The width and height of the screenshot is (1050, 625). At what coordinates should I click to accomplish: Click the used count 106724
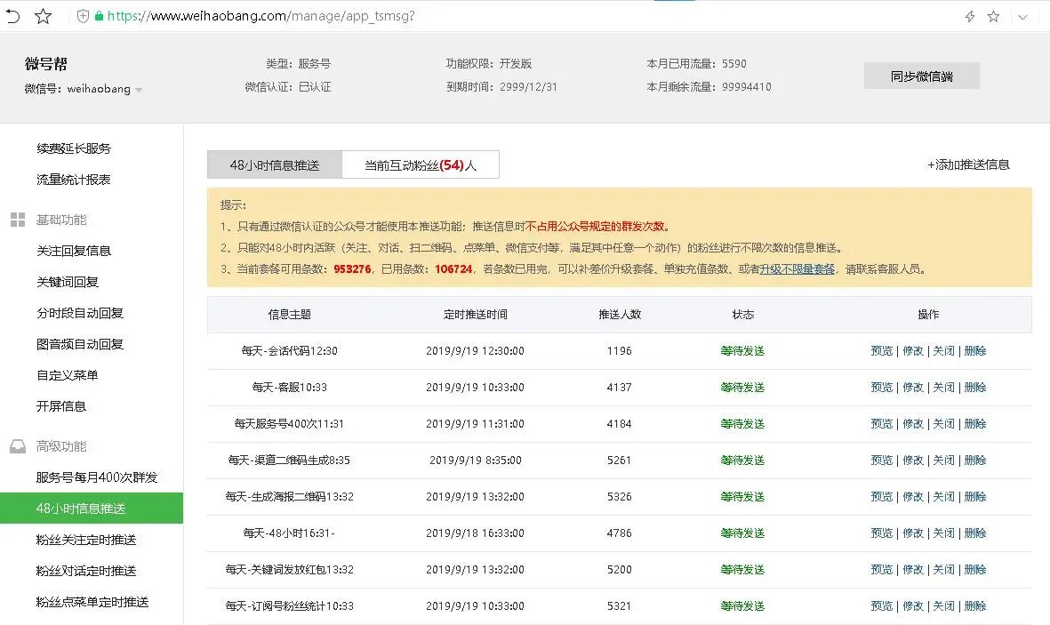coord(453,268)
